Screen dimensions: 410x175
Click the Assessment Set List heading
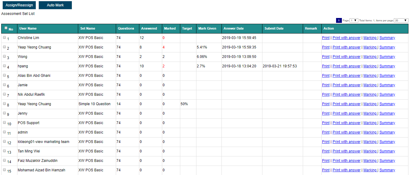(18, 14)
